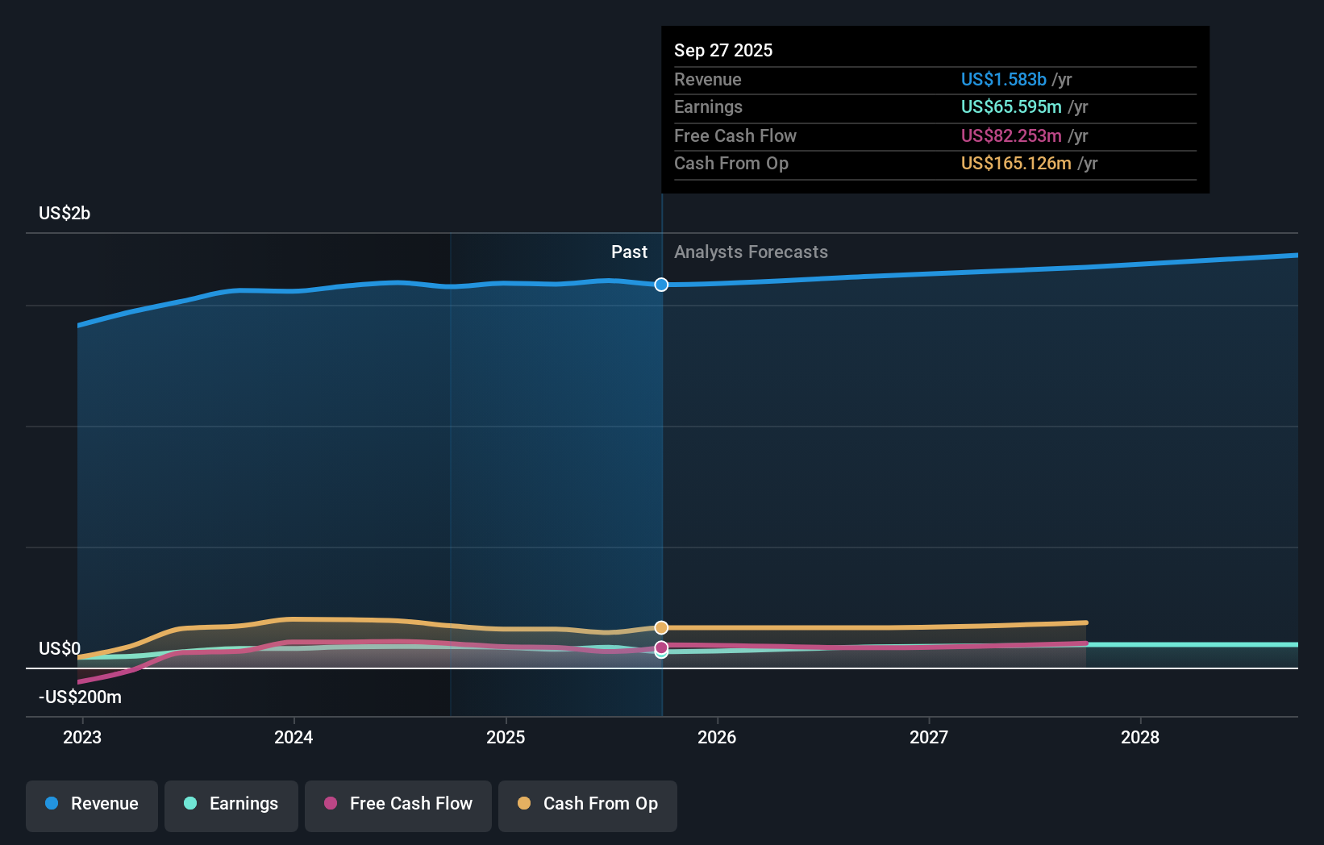Toggle the Revenue series visibility

coord(91,804)
